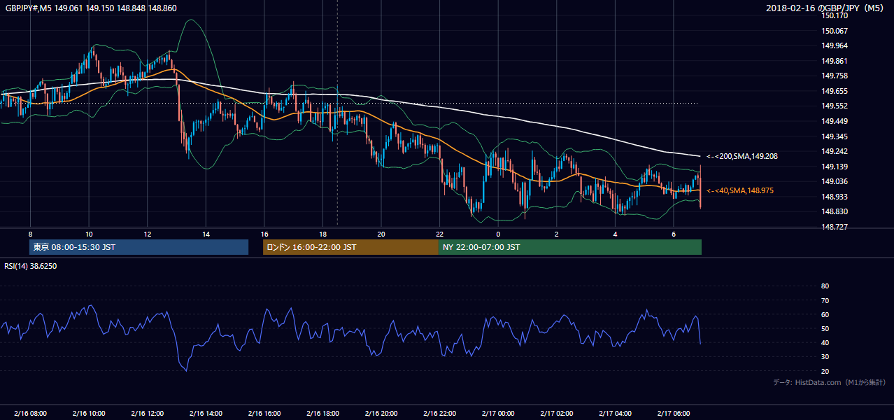This screenshot has width=894, height=420.
Task: Click price axis value 149.242
Action: pyautogui.click(x=835, y=151)
